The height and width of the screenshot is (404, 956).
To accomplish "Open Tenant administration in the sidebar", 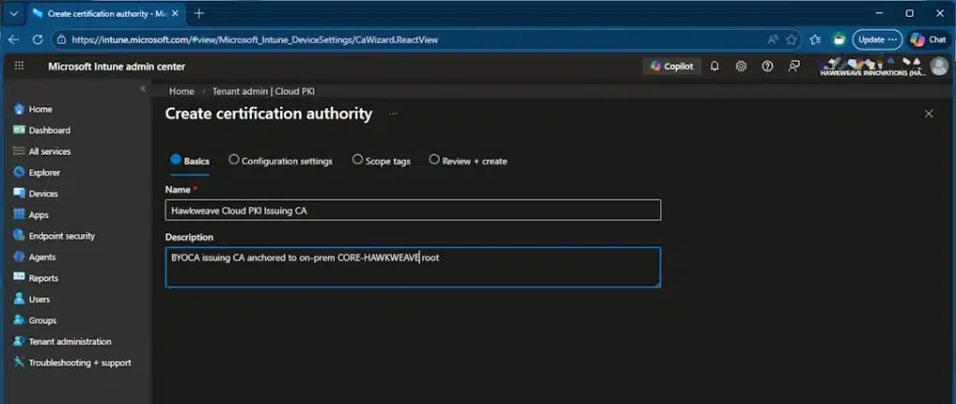I will (x=69, y=341).
